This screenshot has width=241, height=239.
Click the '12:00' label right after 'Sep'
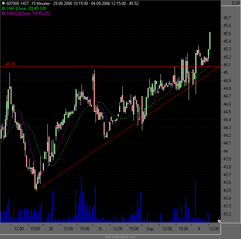[167, 229]
